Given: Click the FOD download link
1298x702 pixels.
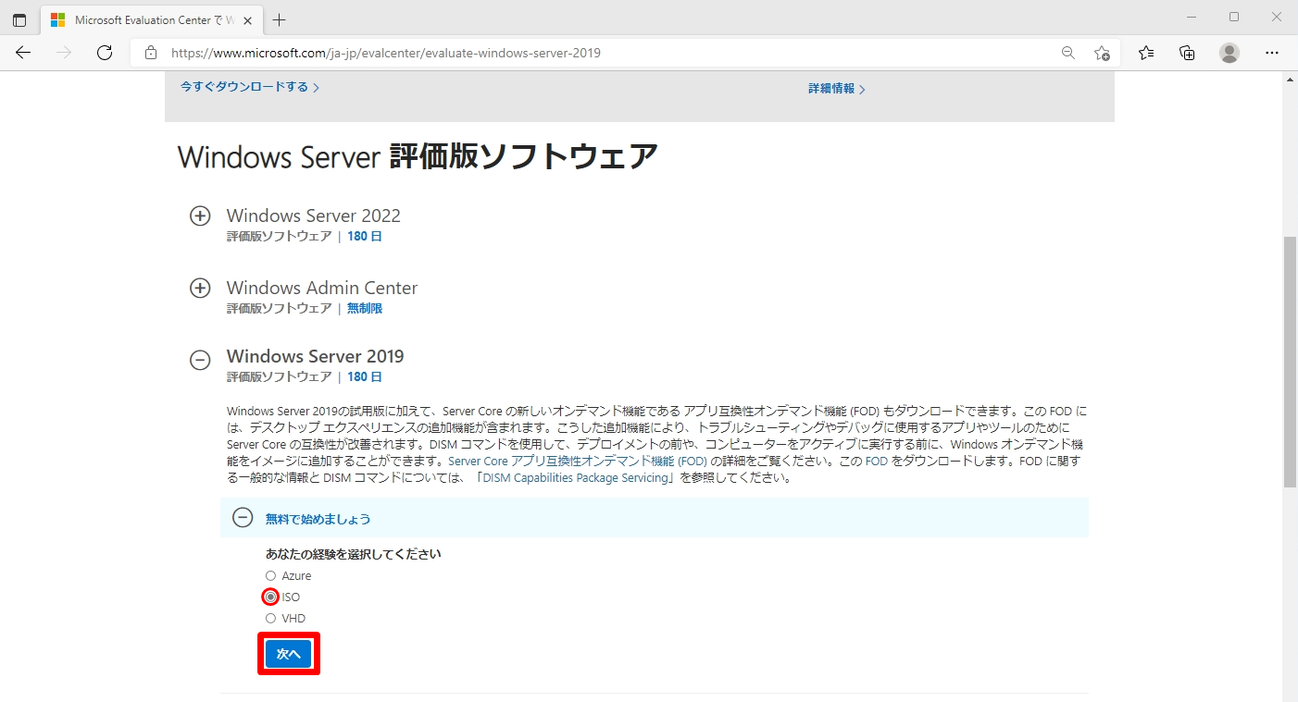Looking at the screenshot, I should (x=876, y=461).
